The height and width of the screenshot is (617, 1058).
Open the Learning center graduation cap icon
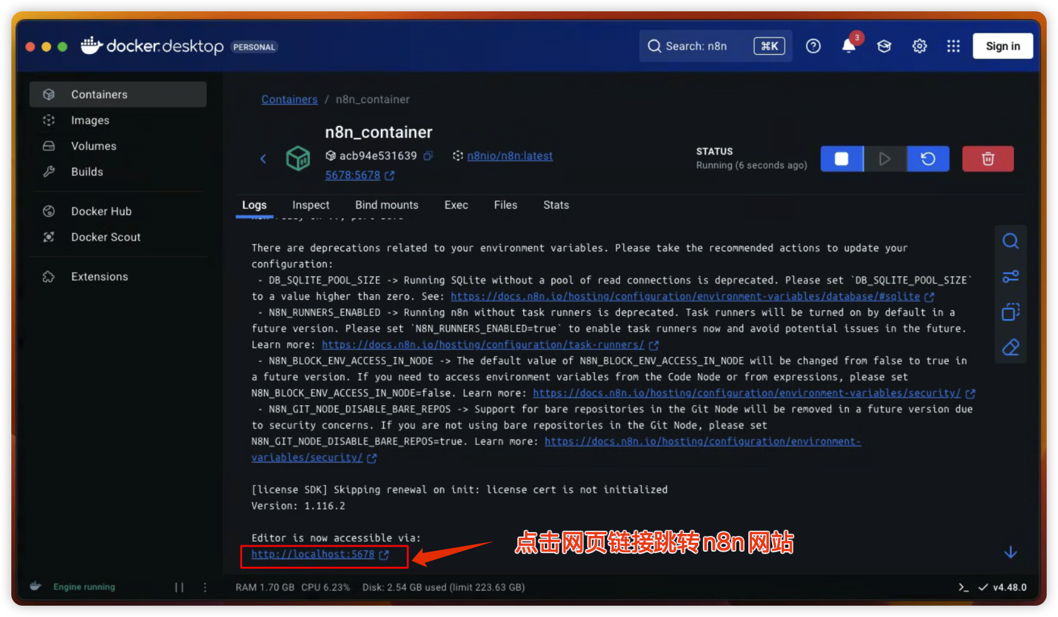[x=884, y=46]
